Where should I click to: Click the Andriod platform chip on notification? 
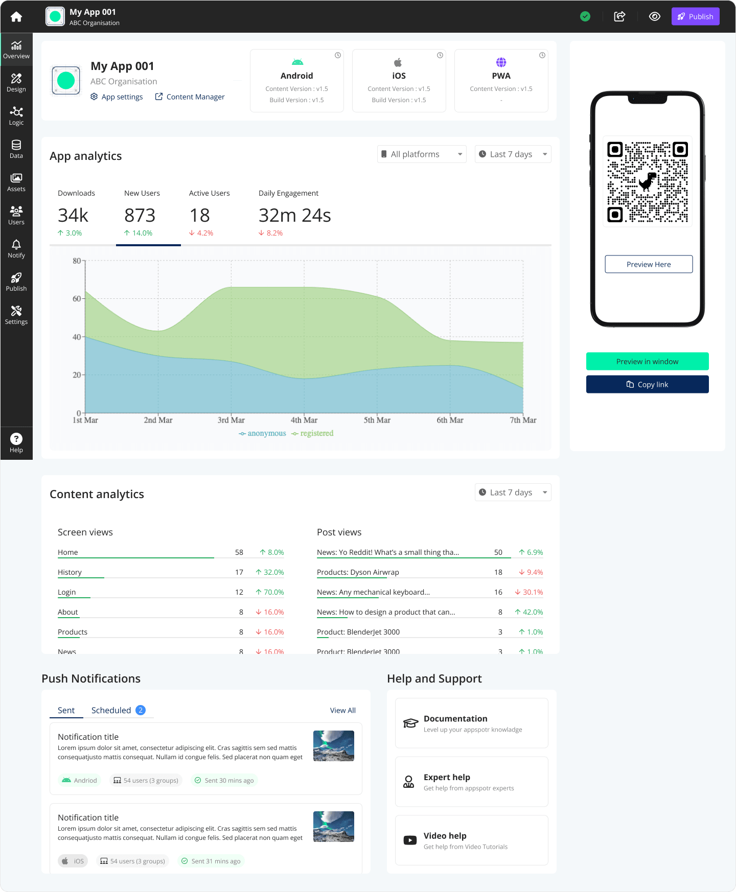coord(80,780)
